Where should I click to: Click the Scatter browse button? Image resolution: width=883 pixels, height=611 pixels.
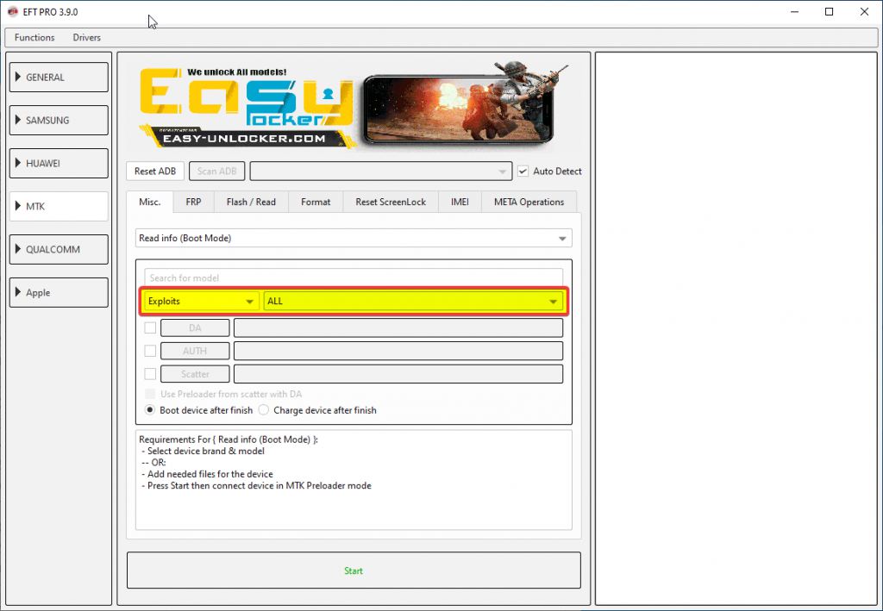195,373
